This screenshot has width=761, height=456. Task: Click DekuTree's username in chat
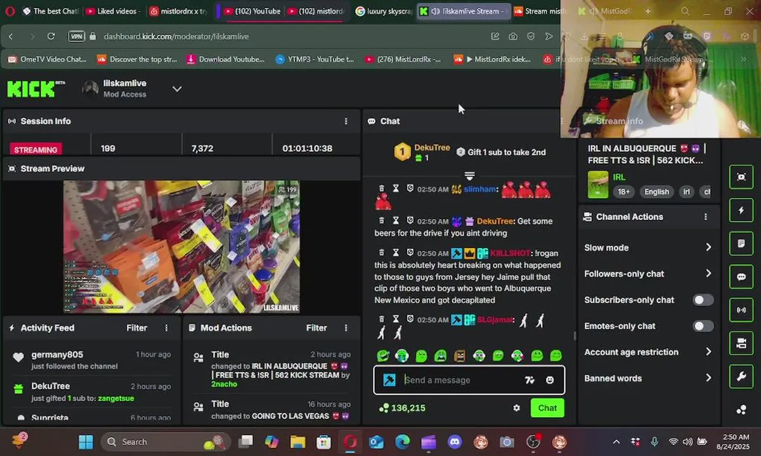click(495, 221)
